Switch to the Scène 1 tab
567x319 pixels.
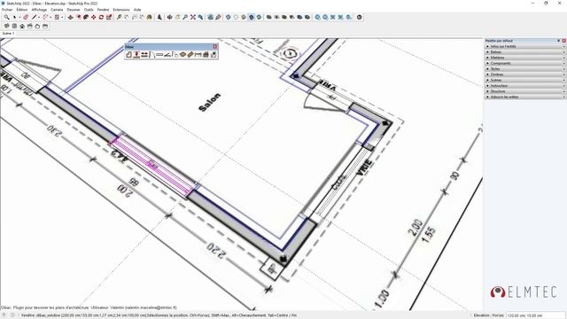point(8,34)
